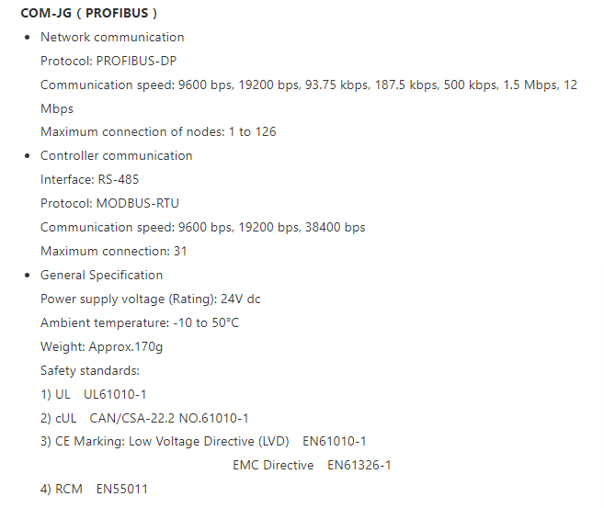Click Maximum connection of nodes line
Viewport: 604px width, 508px height.
tap(158, 131)
